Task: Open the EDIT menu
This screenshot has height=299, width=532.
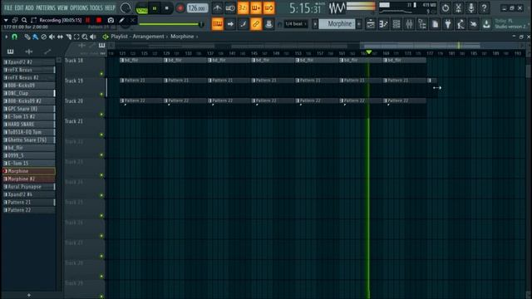Action: (x=19, y=7)
